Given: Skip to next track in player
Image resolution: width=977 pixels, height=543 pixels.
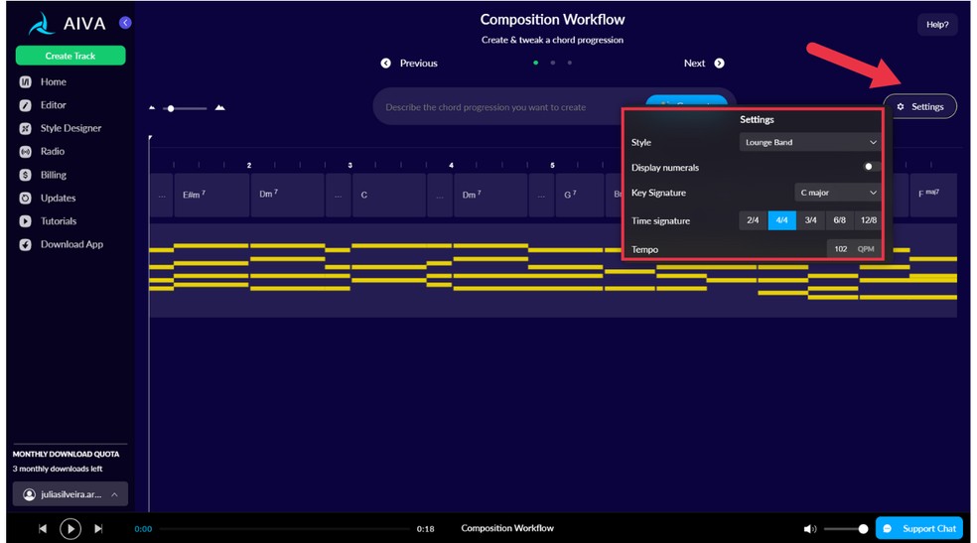Looking at the screenshot, I should (x=98, y=529).
